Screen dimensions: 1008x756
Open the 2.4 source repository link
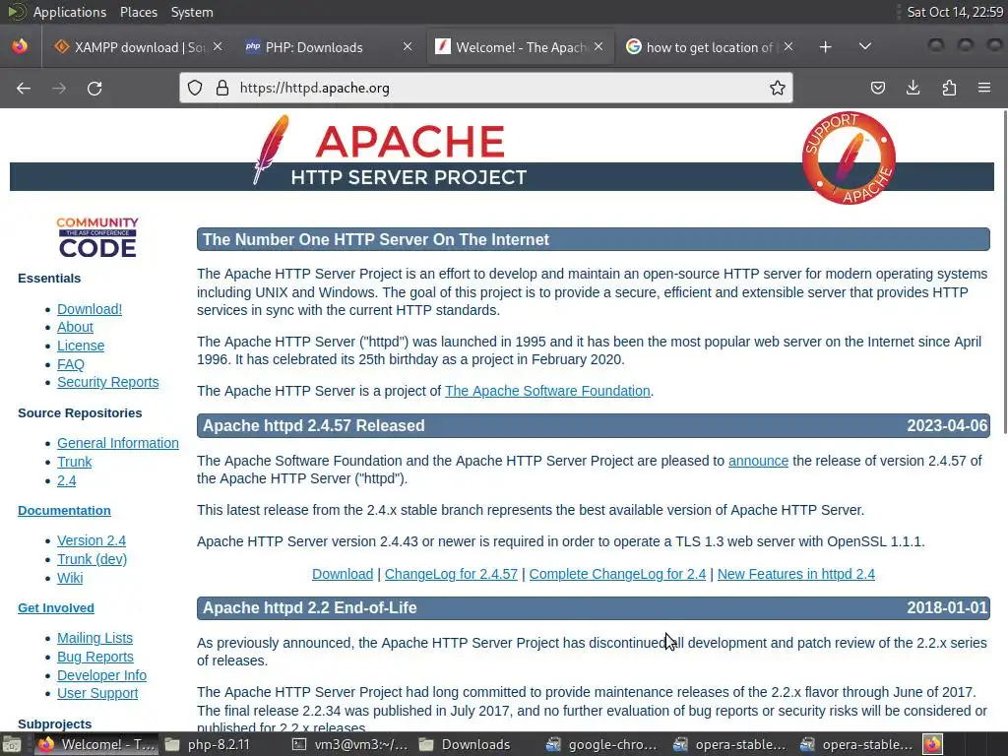click(66, 480)
